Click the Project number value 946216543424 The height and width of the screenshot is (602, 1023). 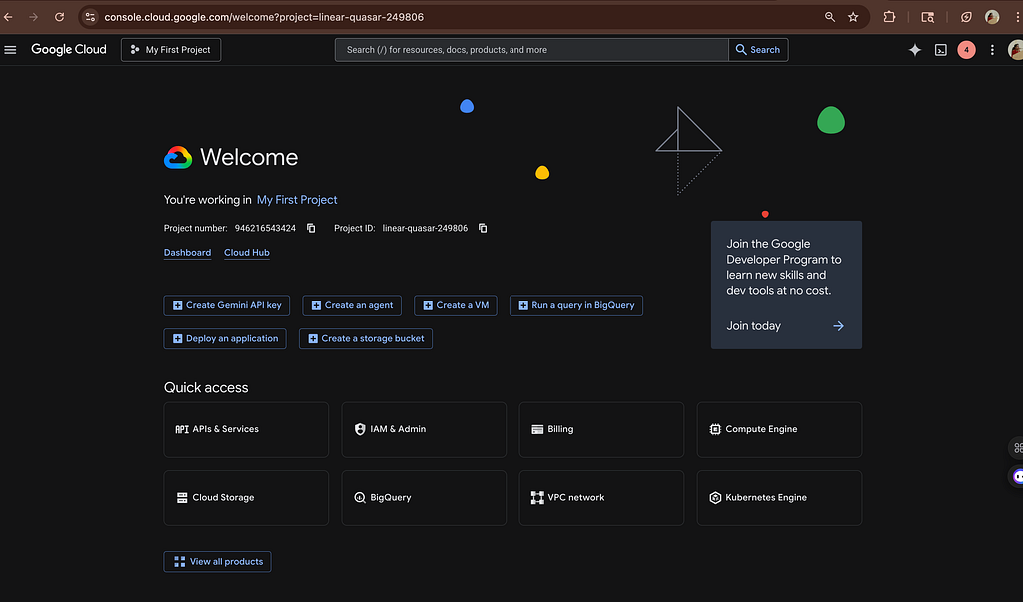[x=265, y=228]
